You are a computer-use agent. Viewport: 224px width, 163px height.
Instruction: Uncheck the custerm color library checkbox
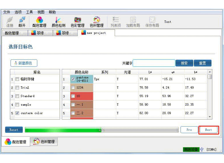[x=17, y=113]
